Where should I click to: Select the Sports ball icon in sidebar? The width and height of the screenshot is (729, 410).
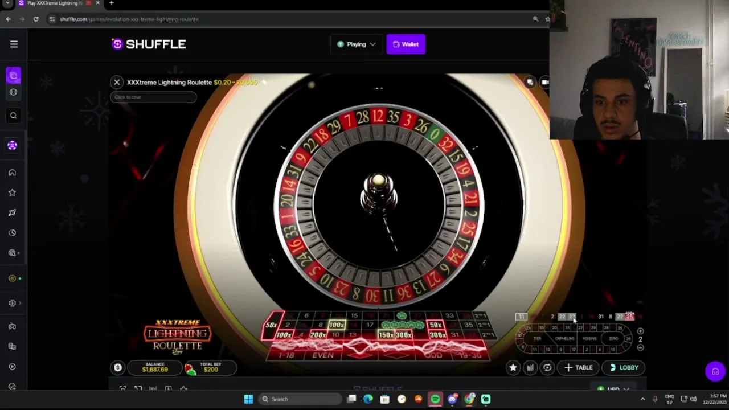pyautogui.click(x=14, y=92)
